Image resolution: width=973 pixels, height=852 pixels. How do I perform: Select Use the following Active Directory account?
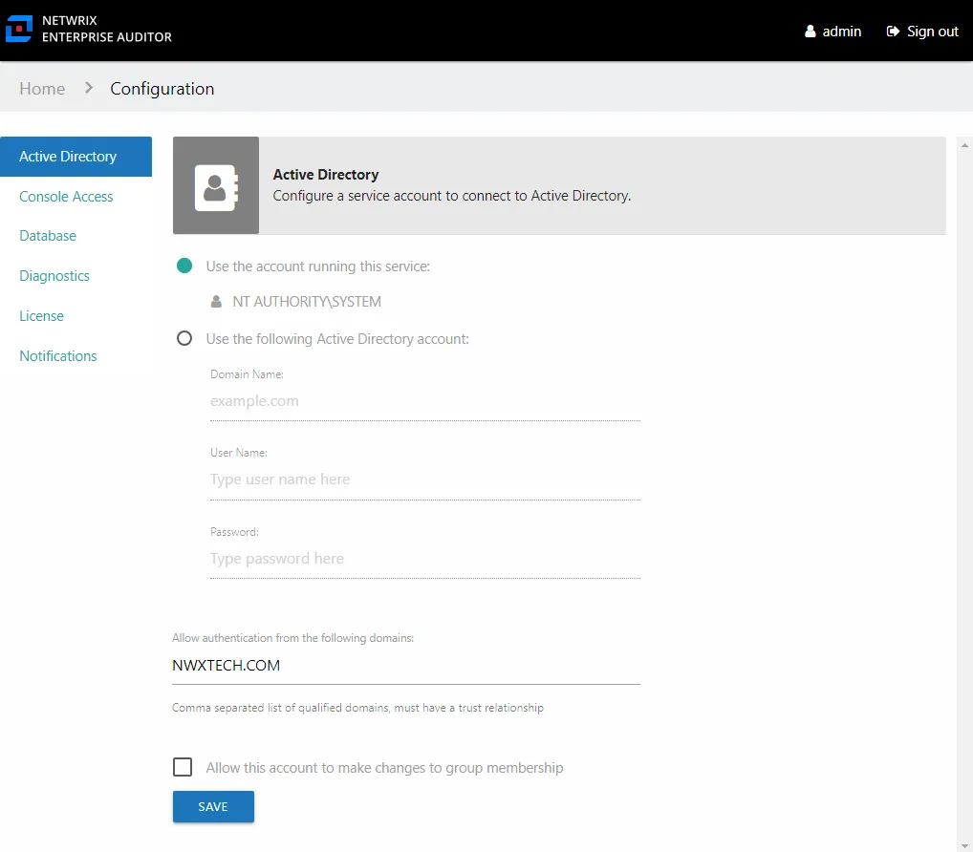[184, 338]
